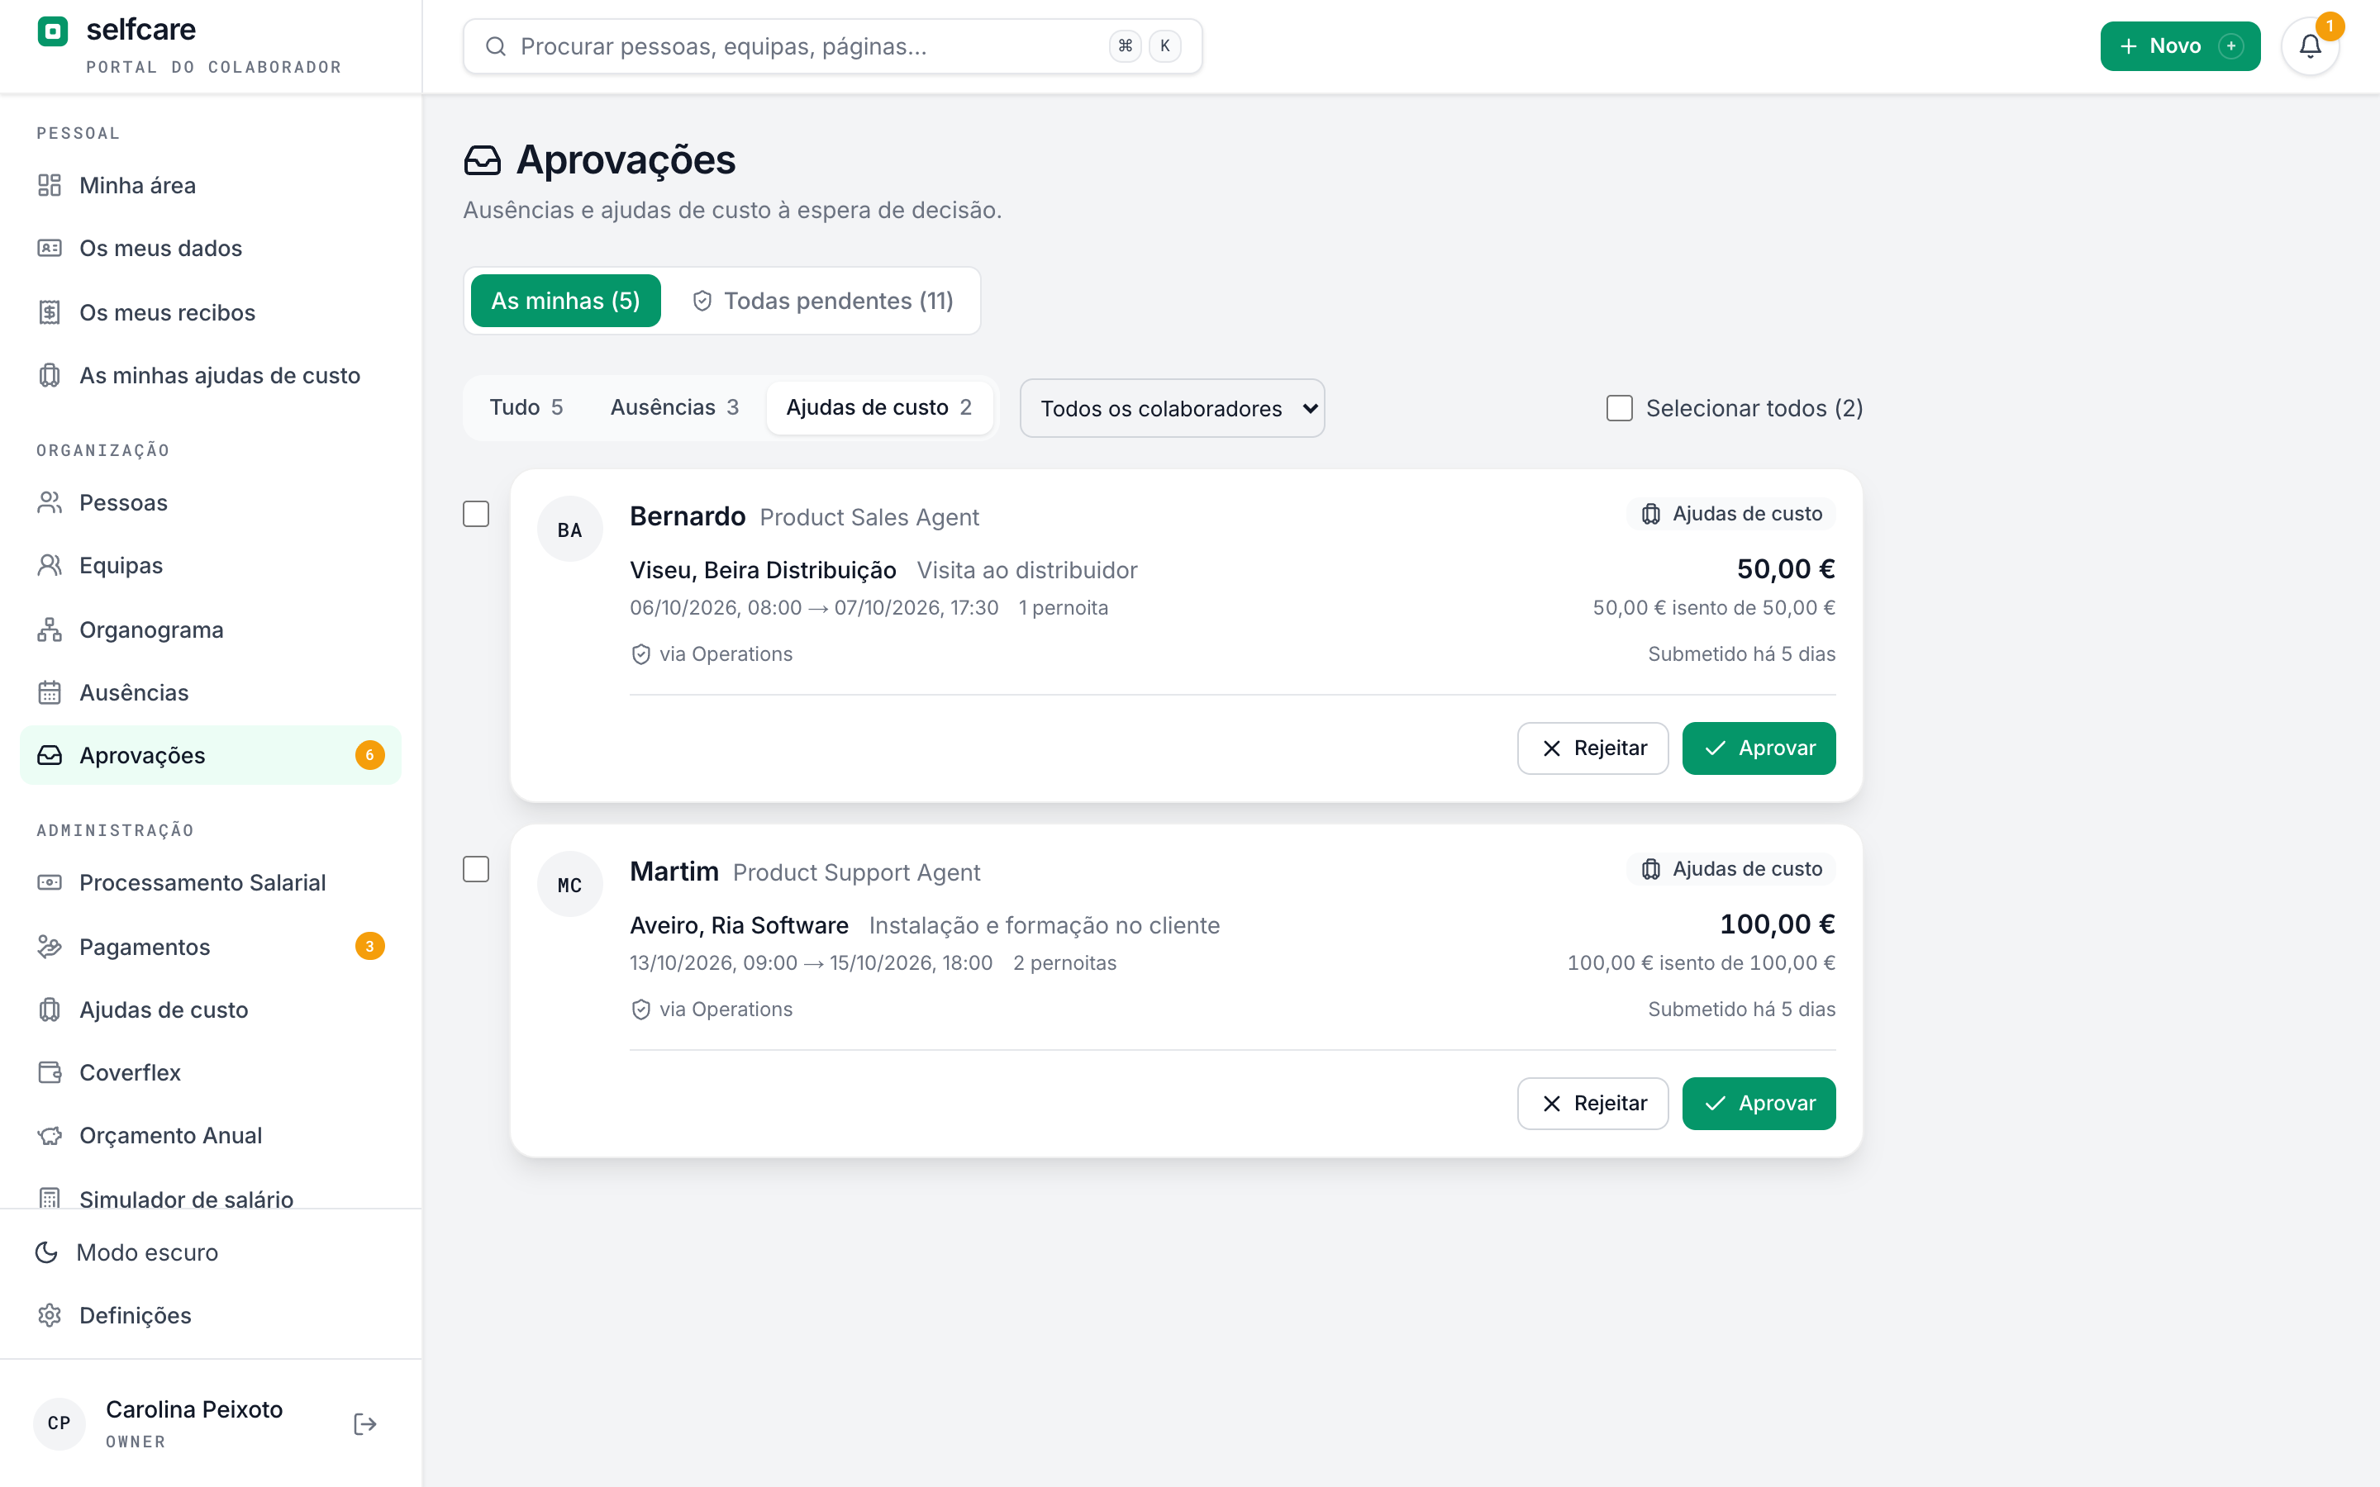Open the notifications bell
Image resolution: width=2380 pixels, height=1487 pixels.
click(x=2309, y=46)
